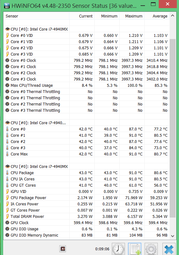Click the CPU Package thermometer icon
179x255 pixels.
7,173
